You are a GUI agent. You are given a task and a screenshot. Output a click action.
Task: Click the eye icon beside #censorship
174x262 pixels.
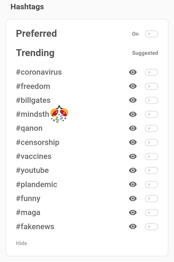coord(133,142)
